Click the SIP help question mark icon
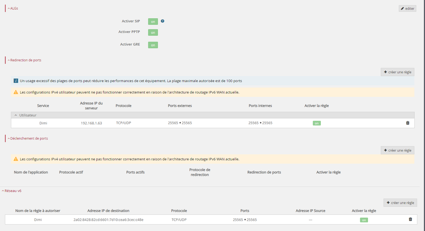The height and width of the screenshot is (231, 425). click(x=163, y=21)
